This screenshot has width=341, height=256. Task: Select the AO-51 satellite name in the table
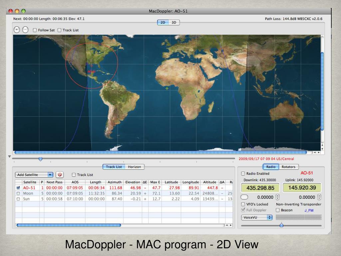tap(29, 188)
